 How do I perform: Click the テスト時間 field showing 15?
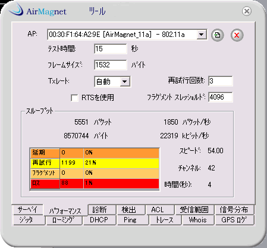click(x=111, y=49)
